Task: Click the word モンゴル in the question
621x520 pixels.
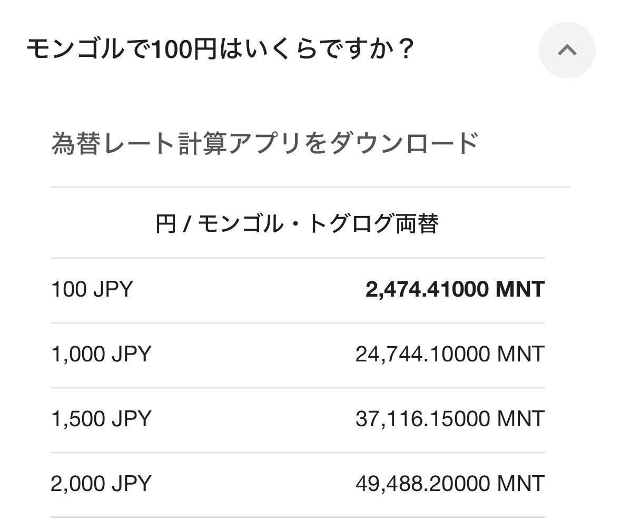Action: pos(75,50)
